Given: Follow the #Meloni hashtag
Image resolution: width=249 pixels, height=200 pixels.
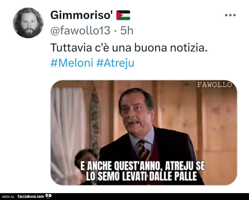Looking at the screenshot, I should tap(72, 63).
